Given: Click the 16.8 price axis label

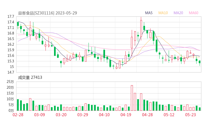Looking at the screenshot, I should 11,33.
